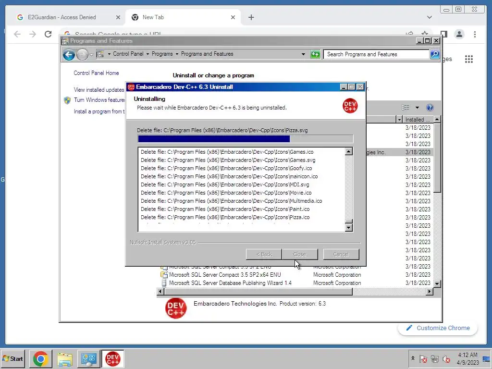Screen dimensions: 492x369
Task: Close the E2Guardian Access Denied tab
Action: tap(118, 17)
